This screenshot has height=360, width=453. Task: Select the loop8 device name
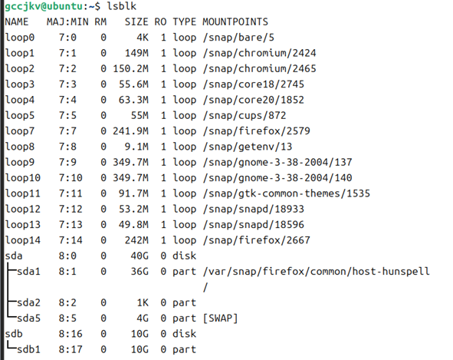click(20, 147)
